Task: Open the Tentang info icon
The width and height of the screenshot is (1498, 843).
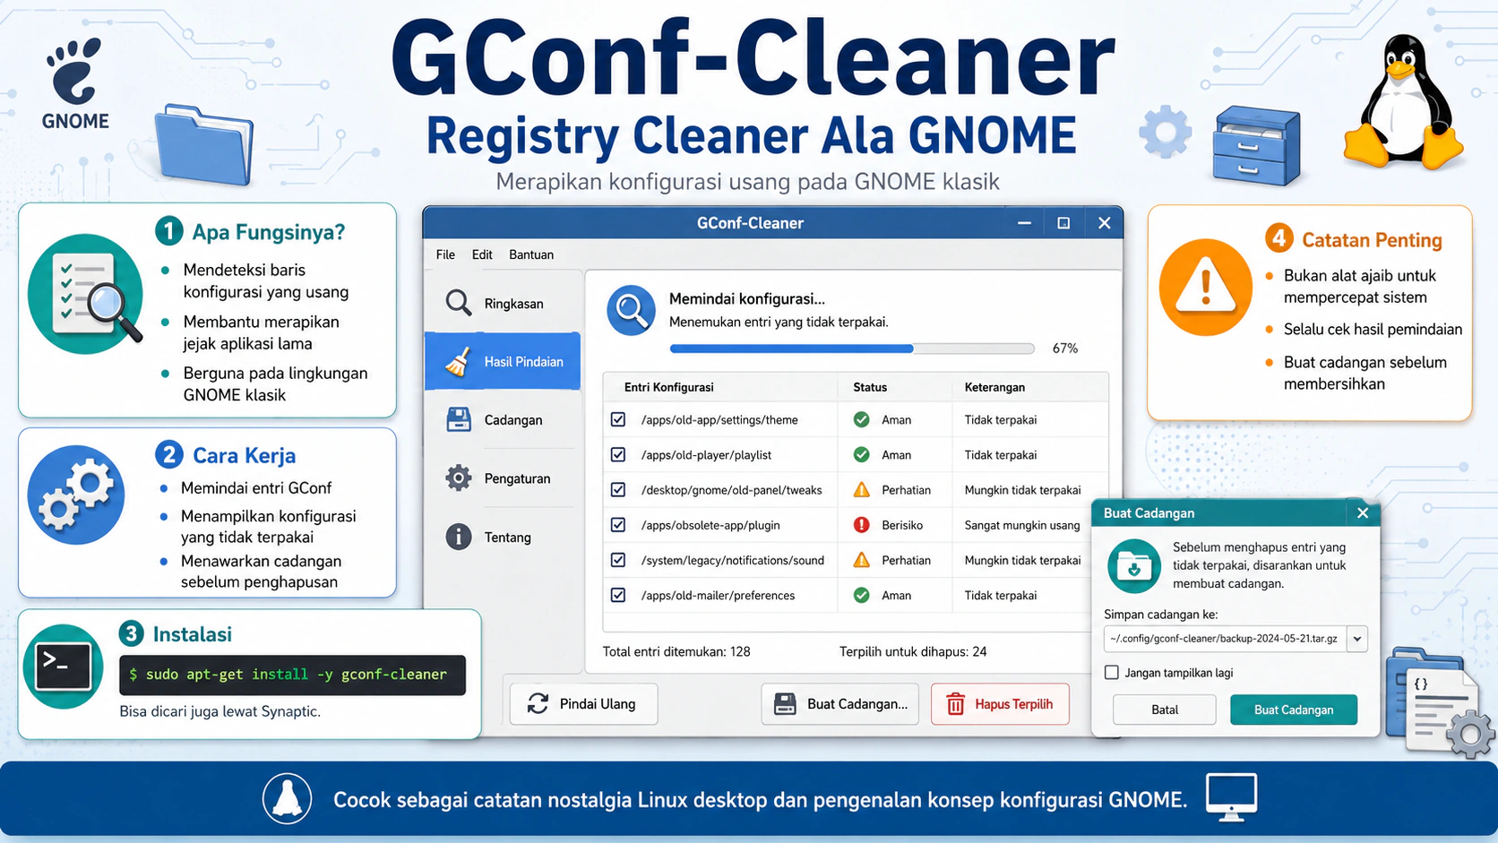Action: [459, 537]
